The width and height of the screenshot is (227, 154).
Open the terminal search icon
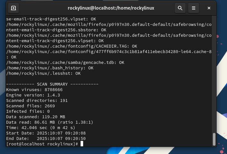point(180,8)
